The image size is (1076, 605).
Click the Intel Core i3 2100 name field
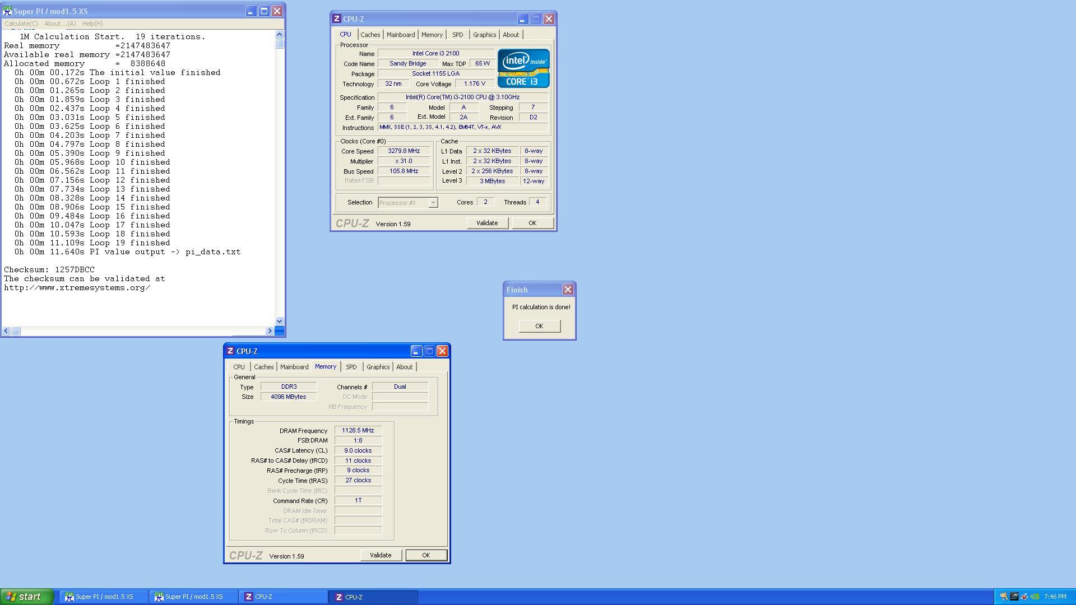point(436,54)
